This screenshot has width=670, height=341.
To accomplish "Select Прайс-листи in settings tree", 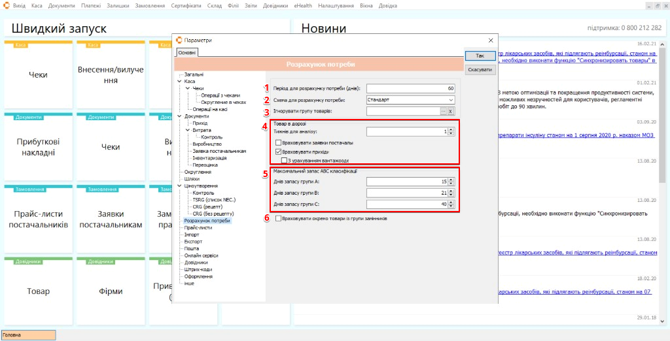I will click(198, 228).
